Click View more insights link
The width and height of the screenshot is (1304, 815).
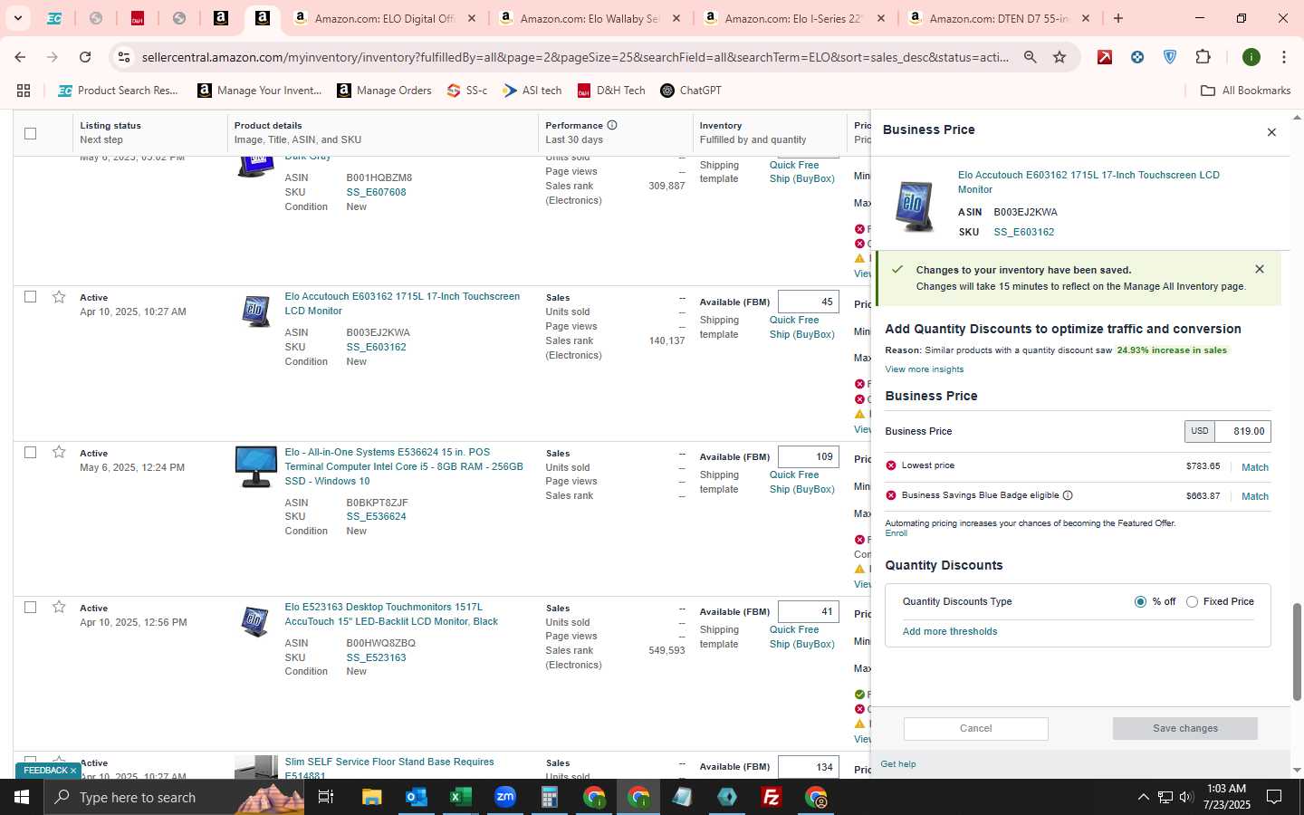click(924, 369)
